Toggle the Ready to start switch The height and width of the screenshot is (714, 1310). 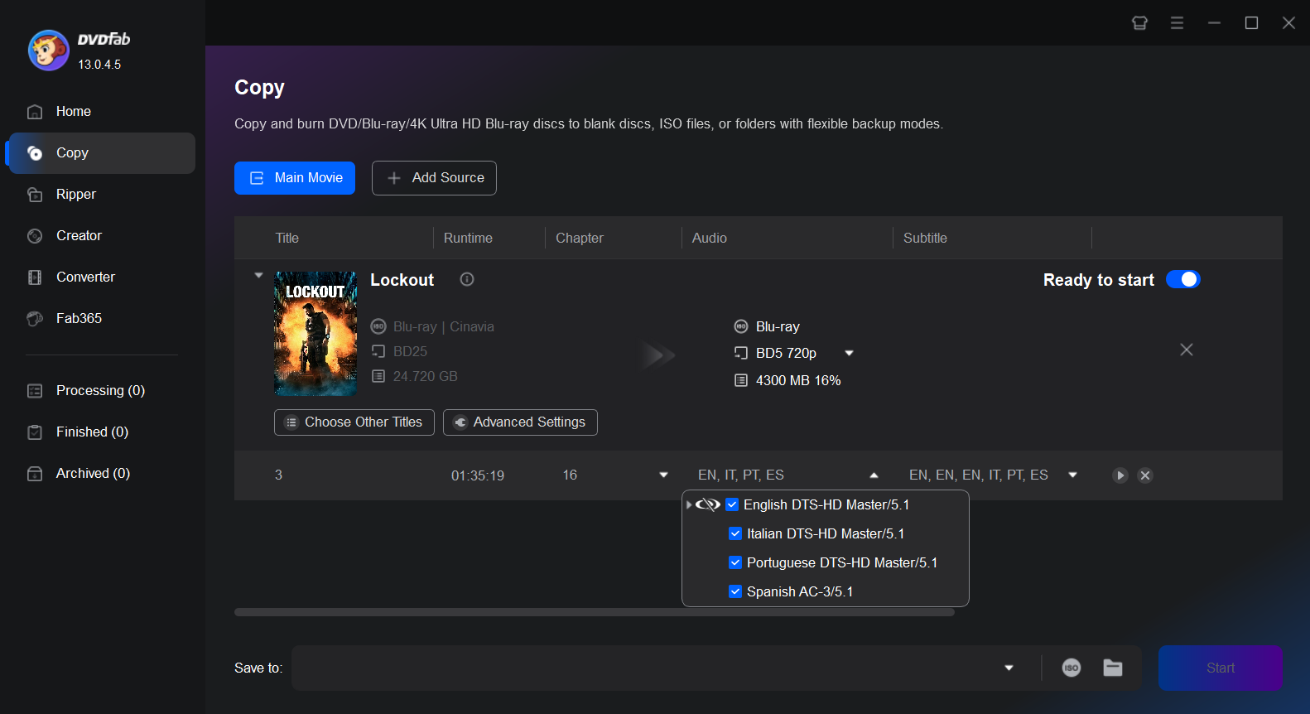[1183, 279]
